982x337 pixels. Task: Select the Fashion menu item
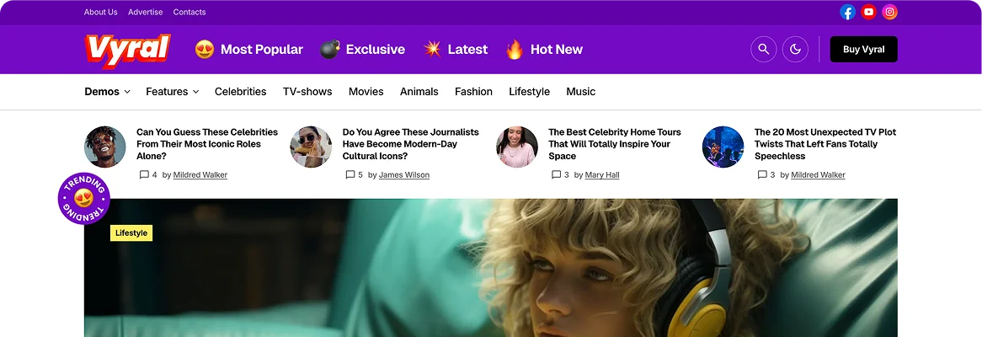coord(473,92)
